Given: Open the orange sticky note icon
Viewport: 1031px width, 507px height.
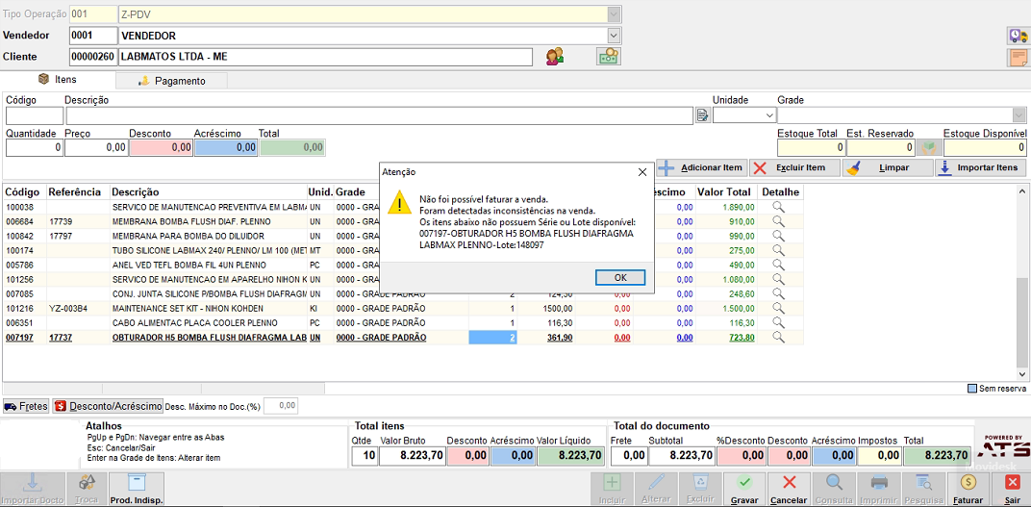Looking at the screenshot, I should pyautogui.click(x=1018, y=58).
